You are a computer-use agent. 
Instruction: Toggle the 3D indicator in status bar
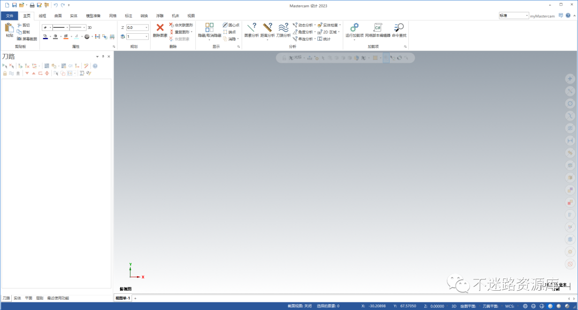click(454, 306)
